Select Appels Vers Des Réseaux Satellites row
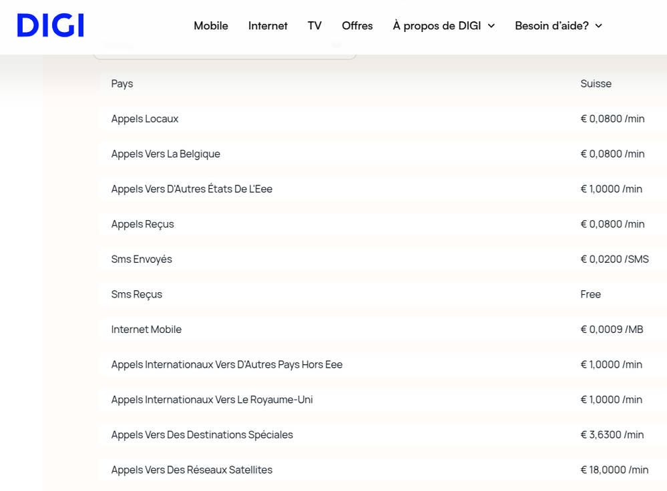667x491 pixels. point(192,470)
